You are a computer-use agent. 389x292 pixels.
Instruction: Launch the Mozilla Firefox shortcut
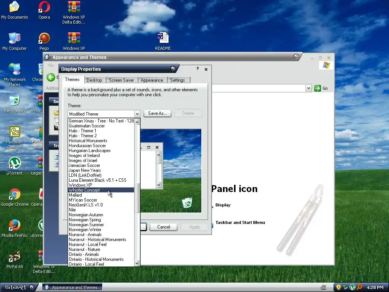14,228
